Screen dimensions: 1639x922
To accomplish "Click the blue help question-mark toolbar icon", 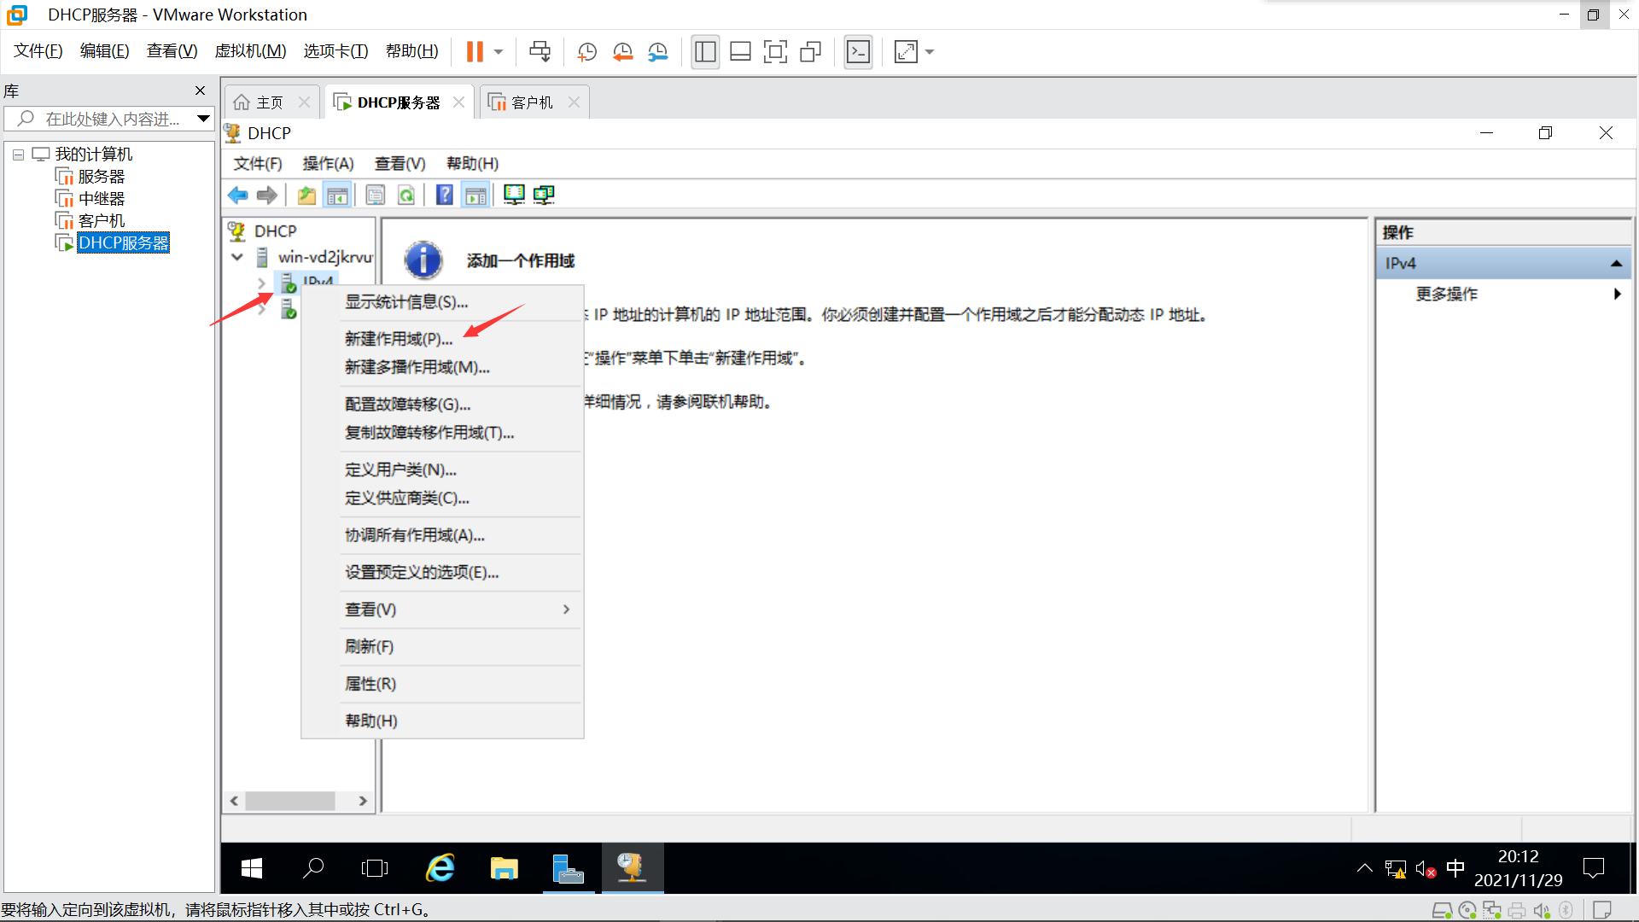I will 444,195.
